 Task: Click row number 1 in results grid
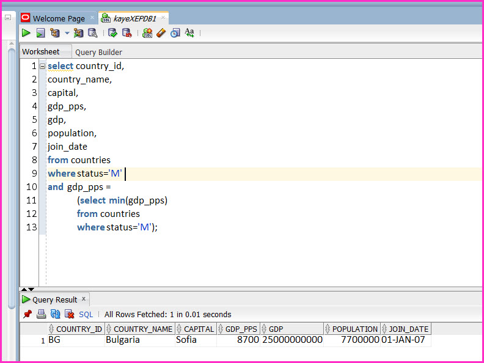[43, 341]
